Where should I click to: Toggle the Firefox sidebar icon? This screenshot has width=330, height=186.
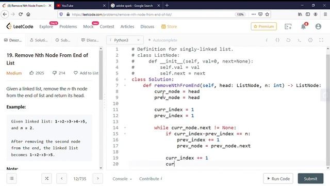(x=308, y=14)
